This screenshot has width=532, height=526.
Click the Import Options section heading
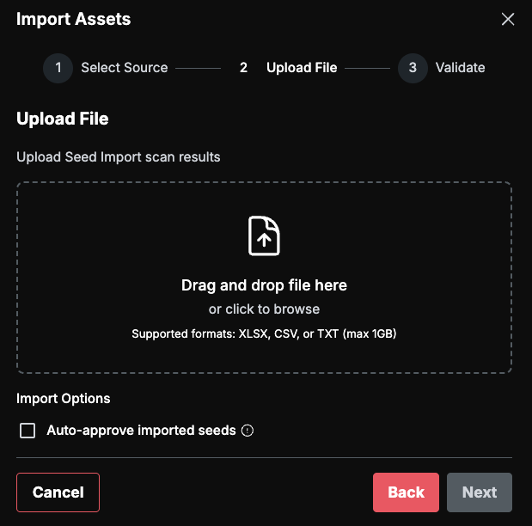(x=64, y=399)
